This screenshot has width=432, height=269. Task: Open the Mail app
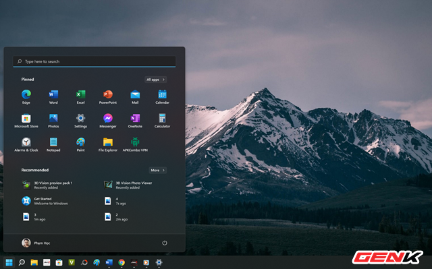(x=135, y=97)
